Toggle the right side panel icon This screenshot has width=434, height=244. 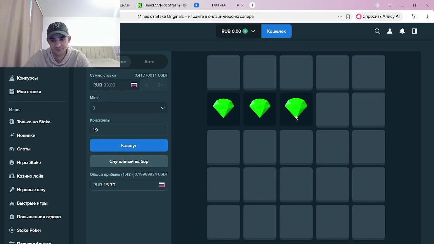coord(415,31)
